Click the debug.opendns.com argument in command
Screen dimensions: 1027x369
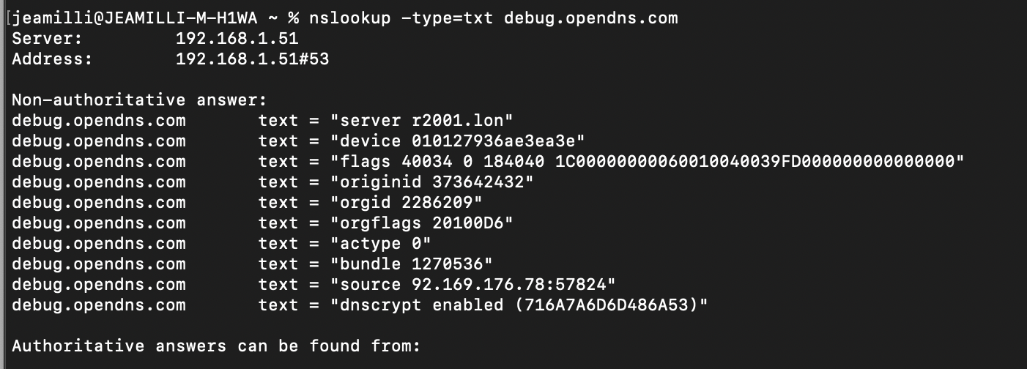[x=590, y=18]
